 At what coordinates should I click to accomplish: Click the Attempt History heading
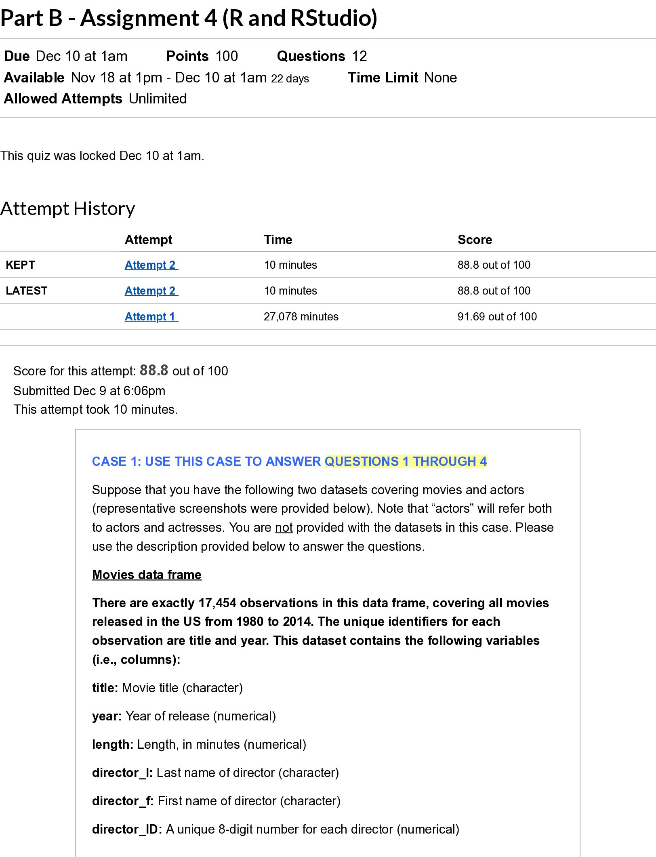(67, 209)
